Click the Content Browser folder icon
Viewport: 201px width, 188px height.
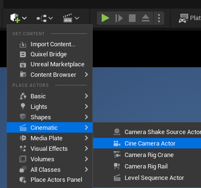click(x=23, y=74)
